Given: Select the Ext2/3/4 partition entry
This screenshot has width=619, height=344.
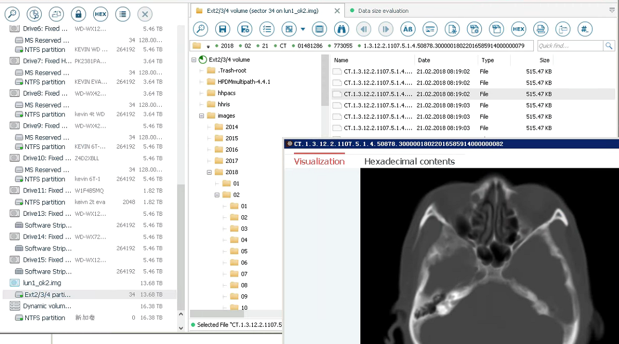Looking at the screenshot, I should 89,294.
